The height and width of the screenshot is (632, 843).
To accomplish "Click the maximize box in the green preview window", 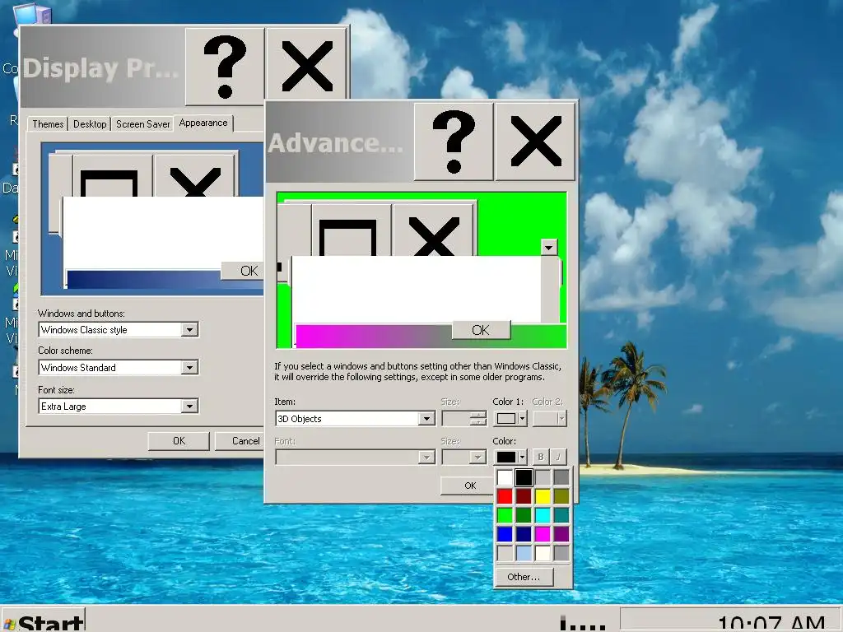I will pos(351,230).
